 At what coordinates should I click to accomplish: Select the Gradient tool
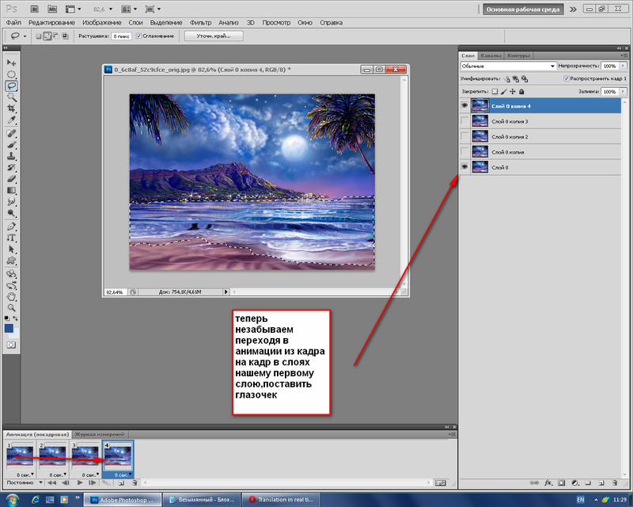[x=11, y=190]
